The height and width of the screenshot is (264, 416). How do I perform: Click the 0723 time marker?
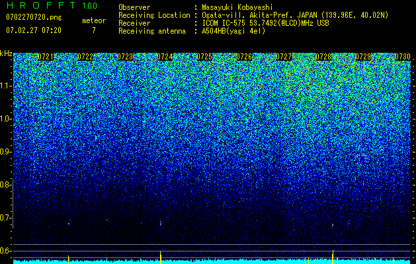[125, 57]
